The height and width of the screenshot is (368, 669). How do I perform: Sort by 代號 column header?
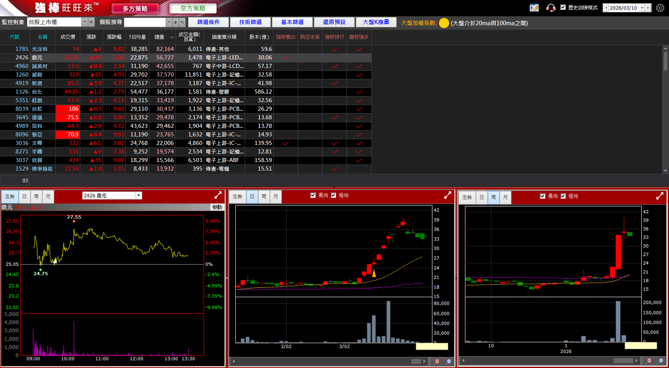point(14,37)
